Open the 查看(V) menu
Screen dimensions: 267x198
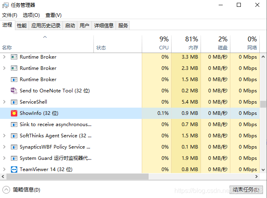click(x=53, y=15)
